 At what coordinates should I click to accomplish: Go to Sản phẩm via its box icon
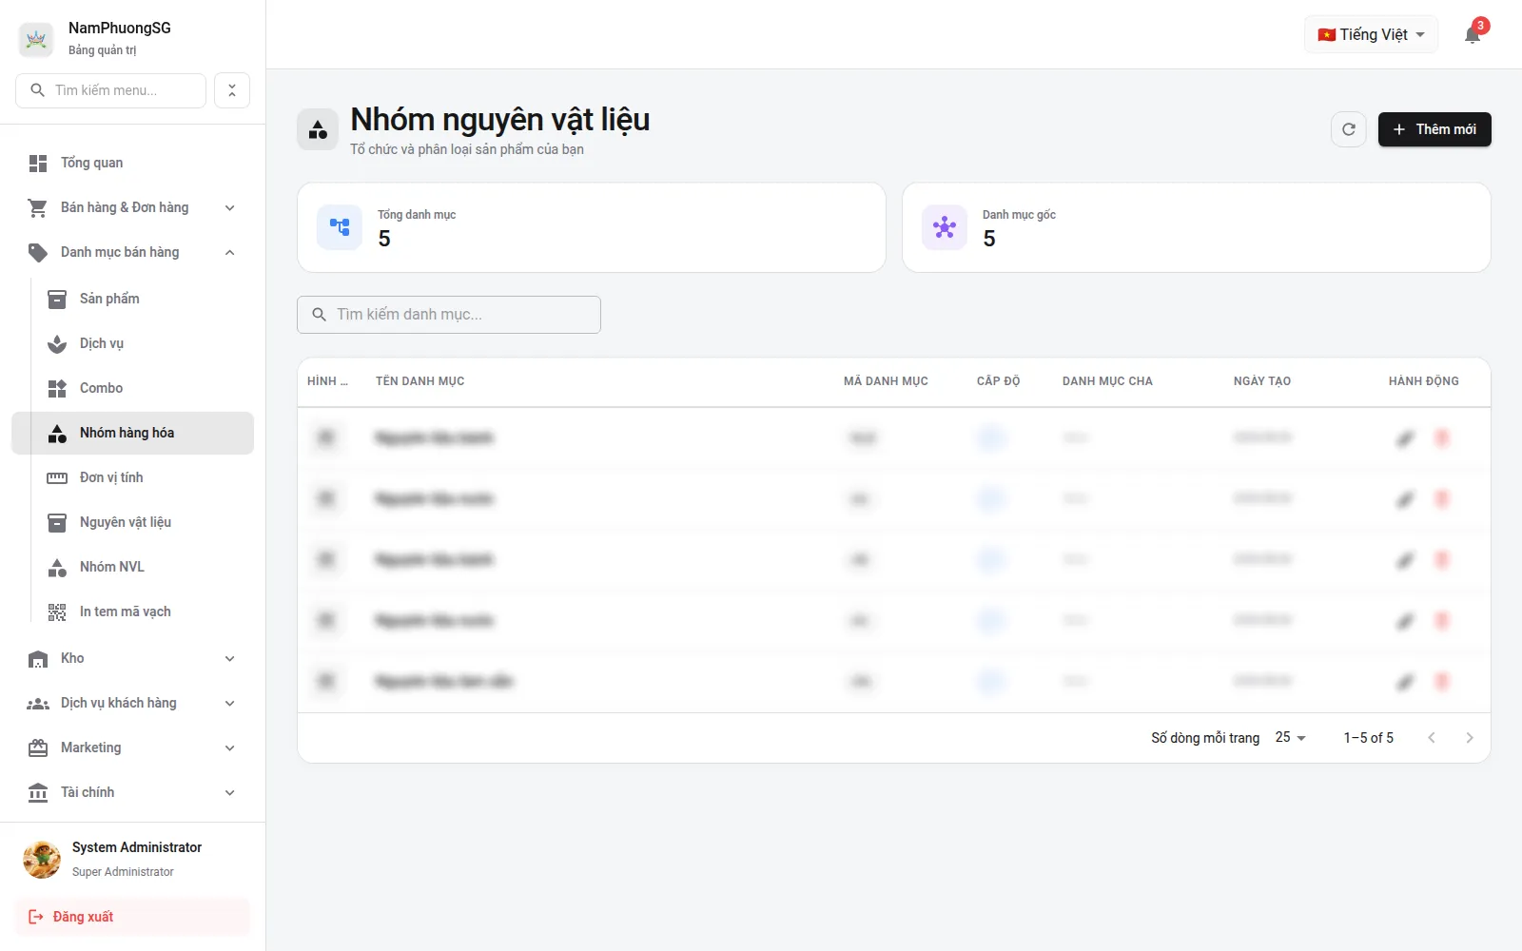(x=57, y=300)
